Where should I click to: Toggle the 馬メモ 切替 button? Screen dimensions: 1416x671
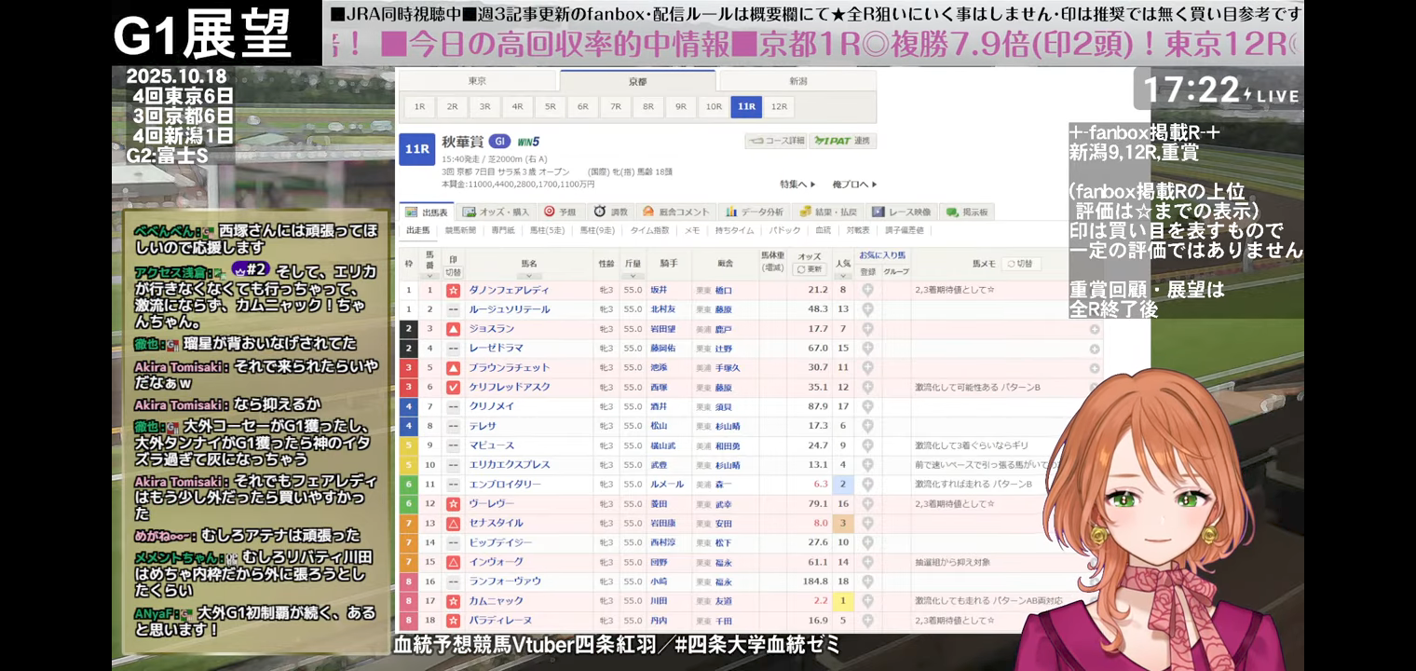click(x=1022, y=264)
